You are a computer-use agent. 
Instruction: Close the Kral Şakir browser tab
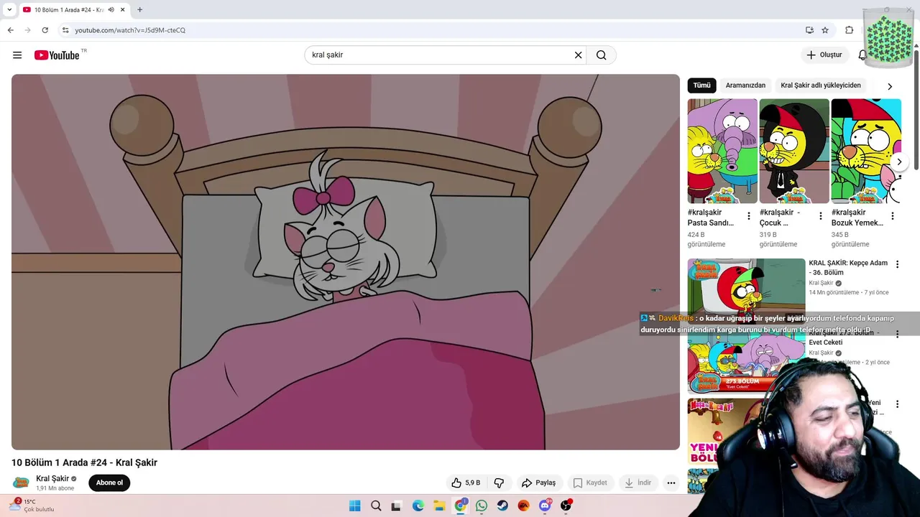[x=123, y=10]
